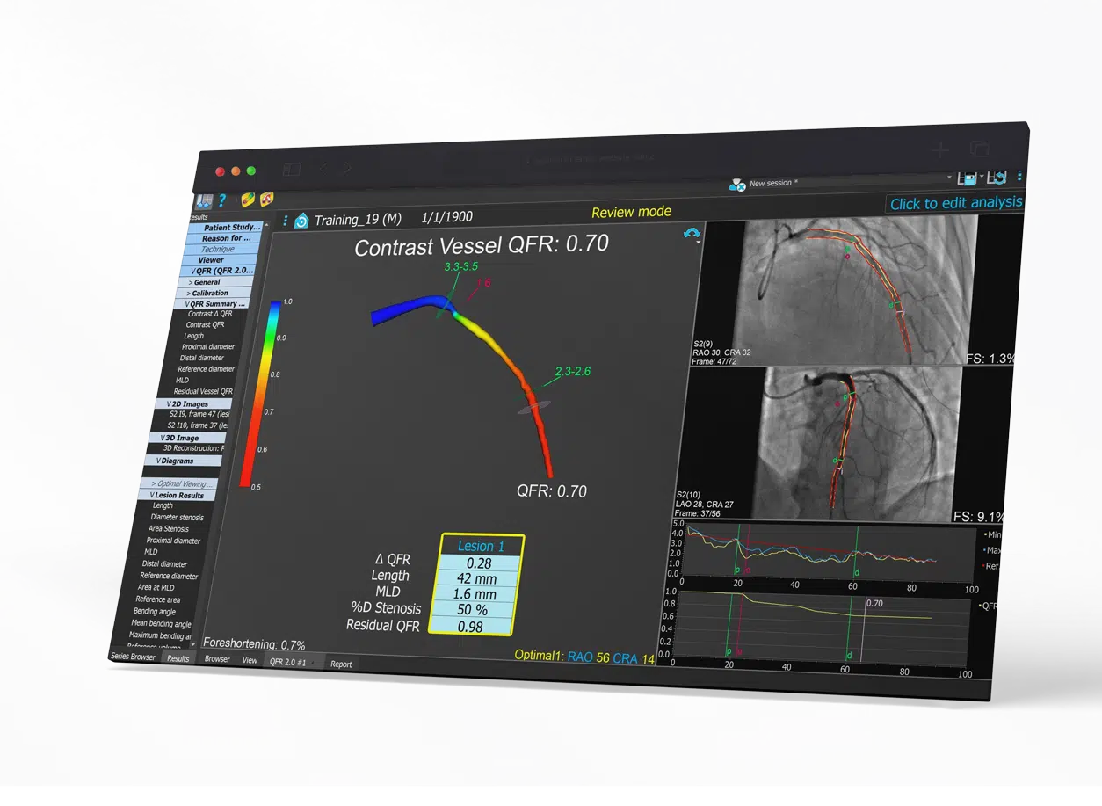Click the patient session icon beside New session
This screenshot has width=1102, height=806.
pos(737,184)
